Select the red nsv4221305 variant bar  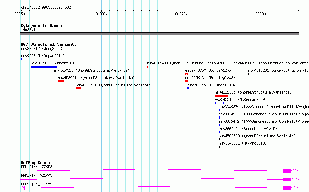pyautogui.click(x=221, y=96)
